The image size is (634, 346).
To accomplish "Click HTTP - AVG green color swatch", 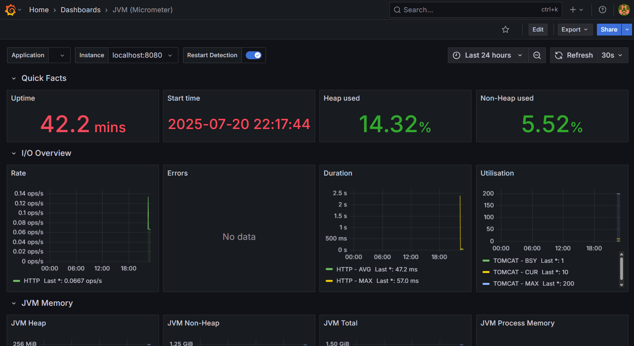I will [329, 269].
